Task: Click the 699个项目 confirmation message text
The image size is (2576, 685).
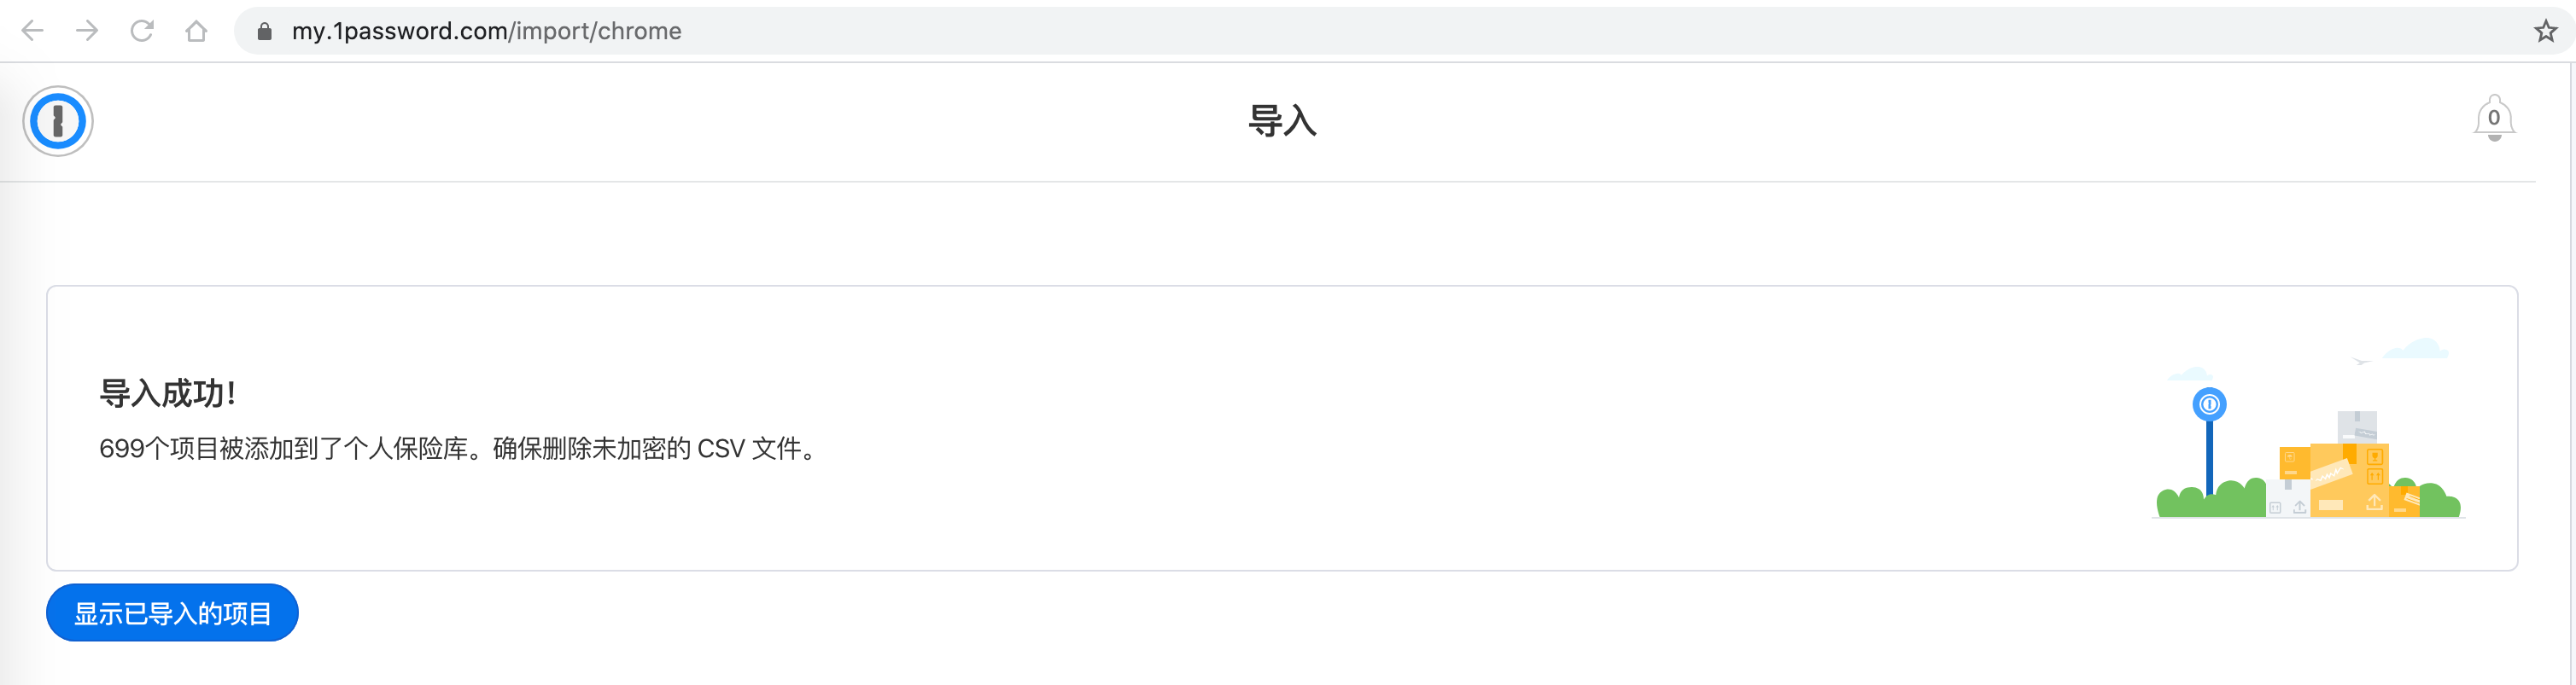Action: click(457, 449)
